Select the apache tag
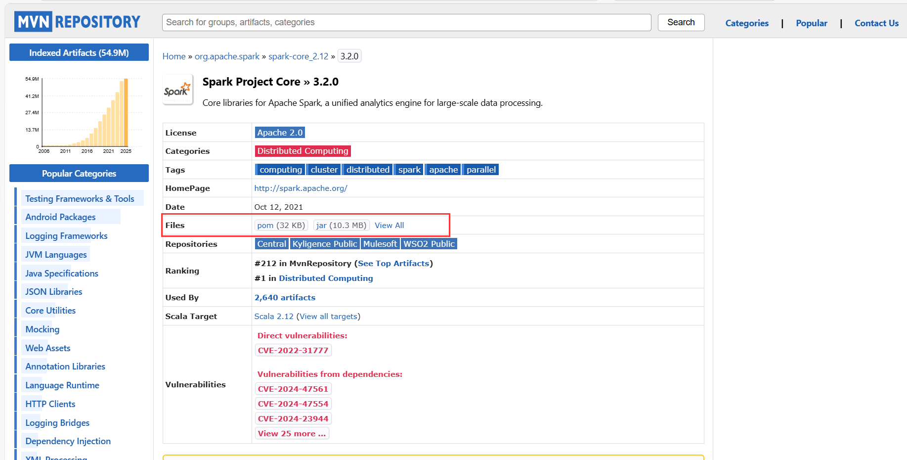This screenshot has width=907, height=460. coord(443,170)
